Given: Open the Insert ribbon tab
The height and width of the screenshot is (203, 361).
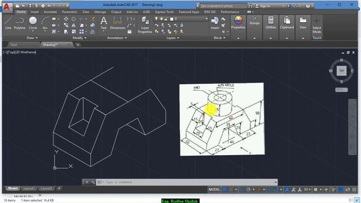Looking at the screenshot, I should tap(34, 12).
